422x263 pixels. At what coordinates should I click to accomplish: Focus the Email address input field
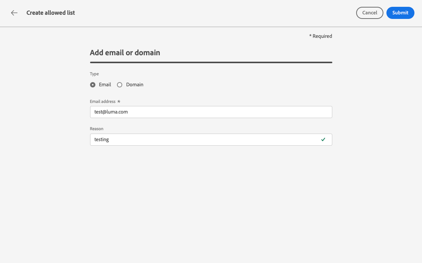(x=211, y=112)
